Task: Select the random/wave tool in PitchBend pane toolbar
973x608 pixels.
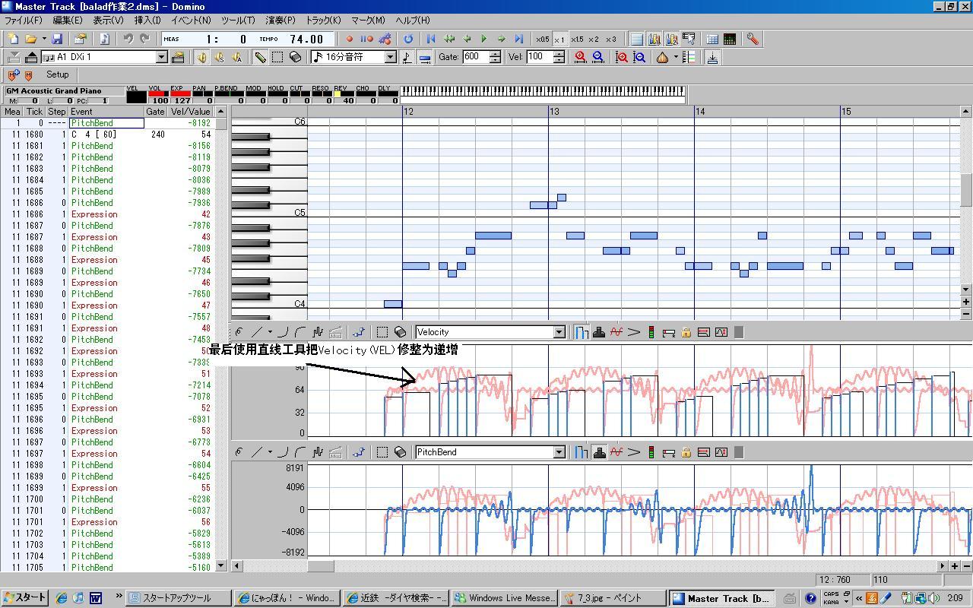Action: tap(318, 452)
